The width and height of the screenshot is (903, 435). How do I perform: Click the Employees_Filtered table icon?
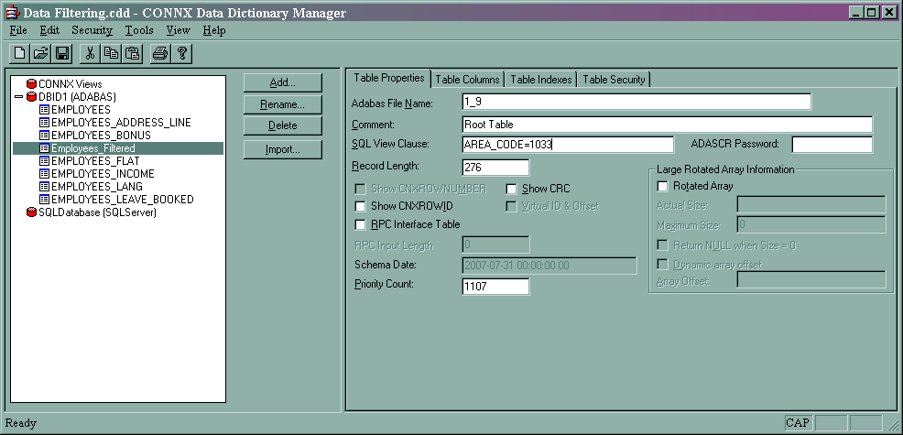(44, 148)
